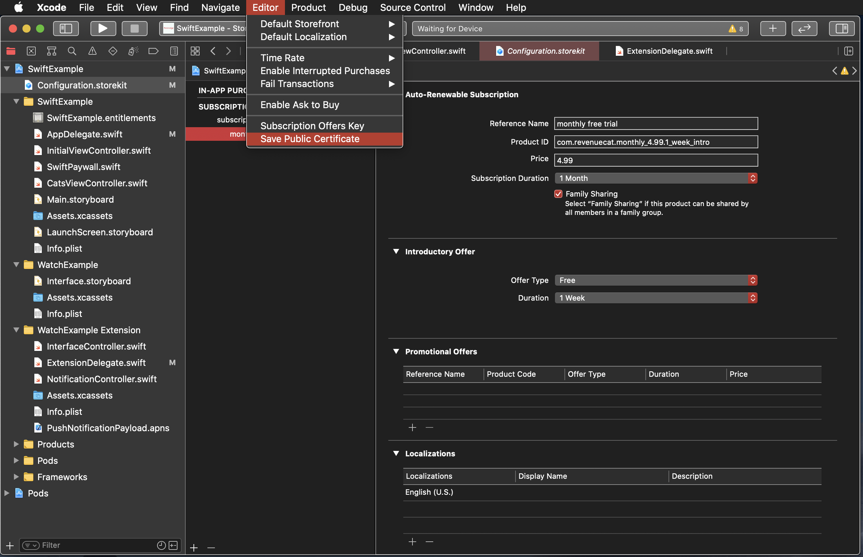Open the Subscription Duration dropdown

pos(655,178)
